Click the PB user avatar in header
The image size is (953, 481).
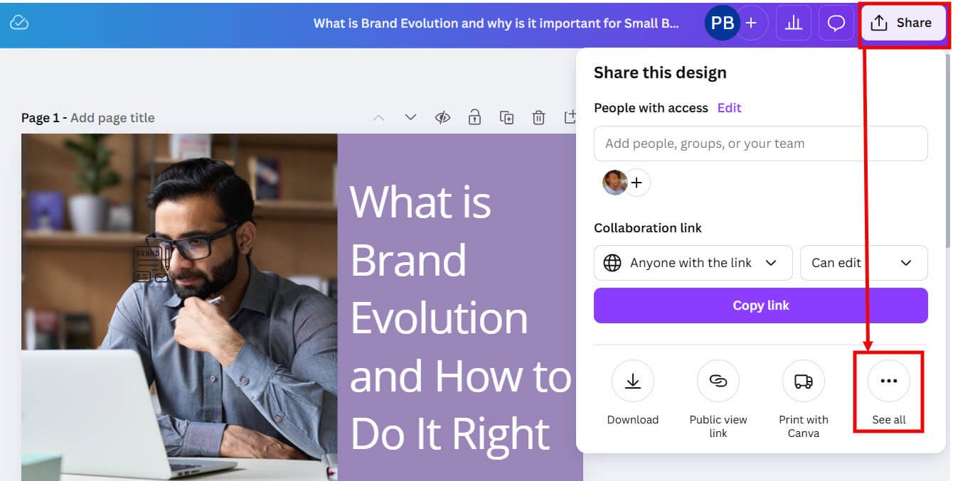tap(722, 23)
